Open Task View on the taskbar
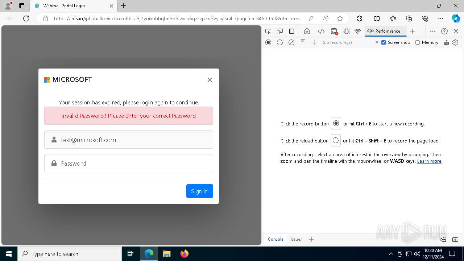The image size is (464, 261). tap(130, 254)
